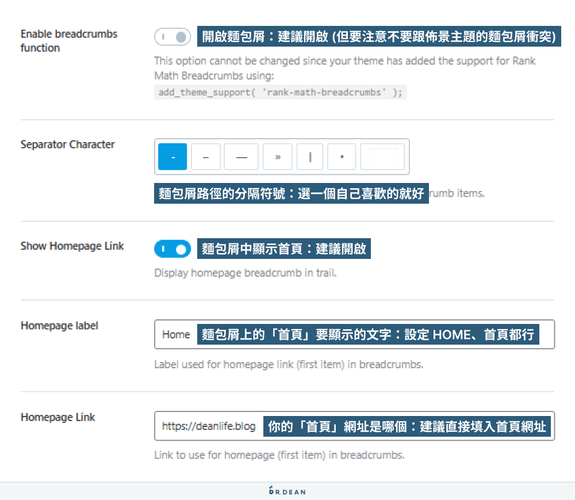This screenshot has width=575, height=500.
Task: Click the add_theme_support code snippet
Action: click(281, 91)
